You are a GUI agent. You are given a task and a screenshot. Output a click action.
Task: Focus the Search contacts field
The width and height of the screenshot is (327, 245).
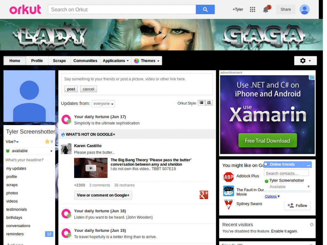(x=286, y=173)
